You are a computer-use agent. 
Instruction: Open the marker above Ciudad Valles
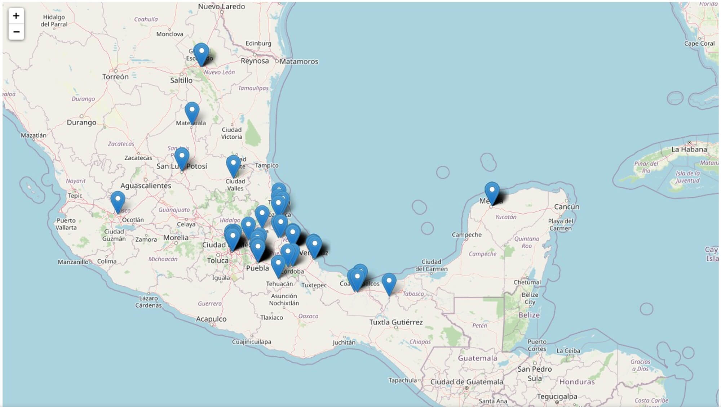click(x=233, y=166)
